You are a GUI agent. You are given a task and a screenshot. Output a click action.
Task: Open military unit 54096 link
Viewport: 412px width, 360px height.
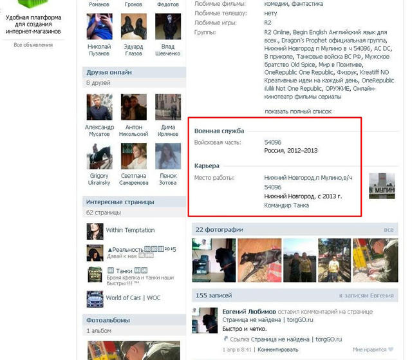(x=273, y=142)
